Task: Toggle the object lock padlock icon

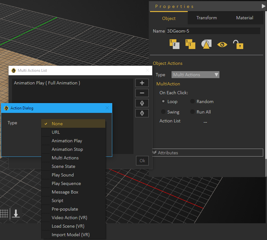Action: 238,45
